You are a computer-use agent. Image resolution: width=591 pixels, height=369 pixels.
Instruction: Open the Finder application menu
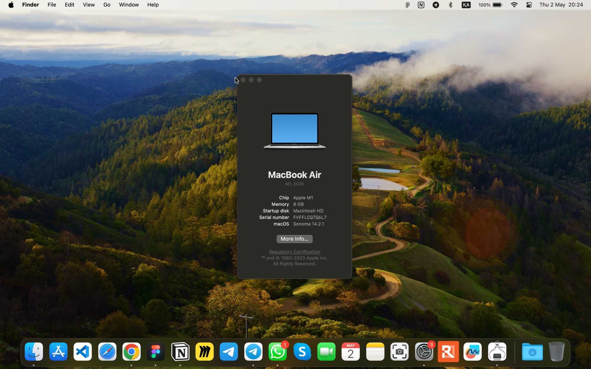point(30,5)
